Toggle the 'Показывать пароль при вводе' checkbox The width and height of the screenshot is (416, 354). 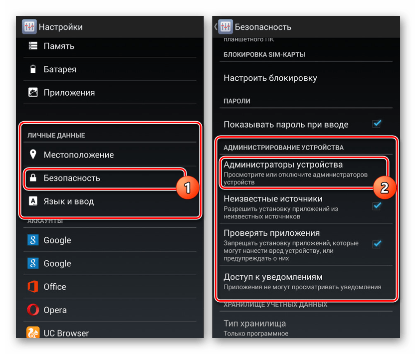click(377, 124)
